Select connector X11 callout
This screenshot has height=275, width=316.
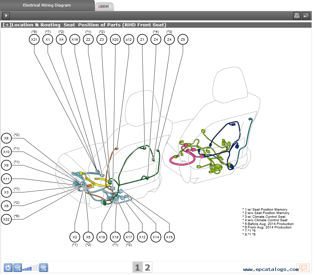pyautogui.click(x=6, y=179)
